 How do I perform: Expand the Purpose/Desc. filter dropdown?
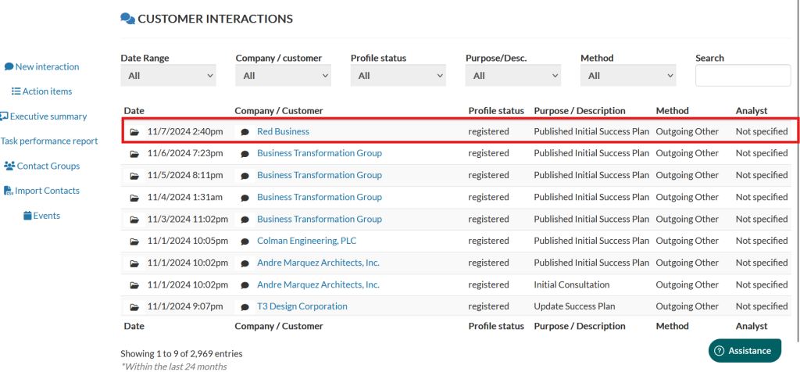pos(512,76)
